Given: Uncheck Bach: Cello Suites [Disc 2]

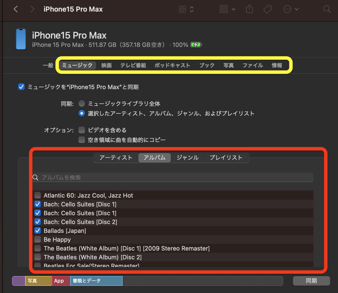Looking at the screenshot, I should point(37,222).
